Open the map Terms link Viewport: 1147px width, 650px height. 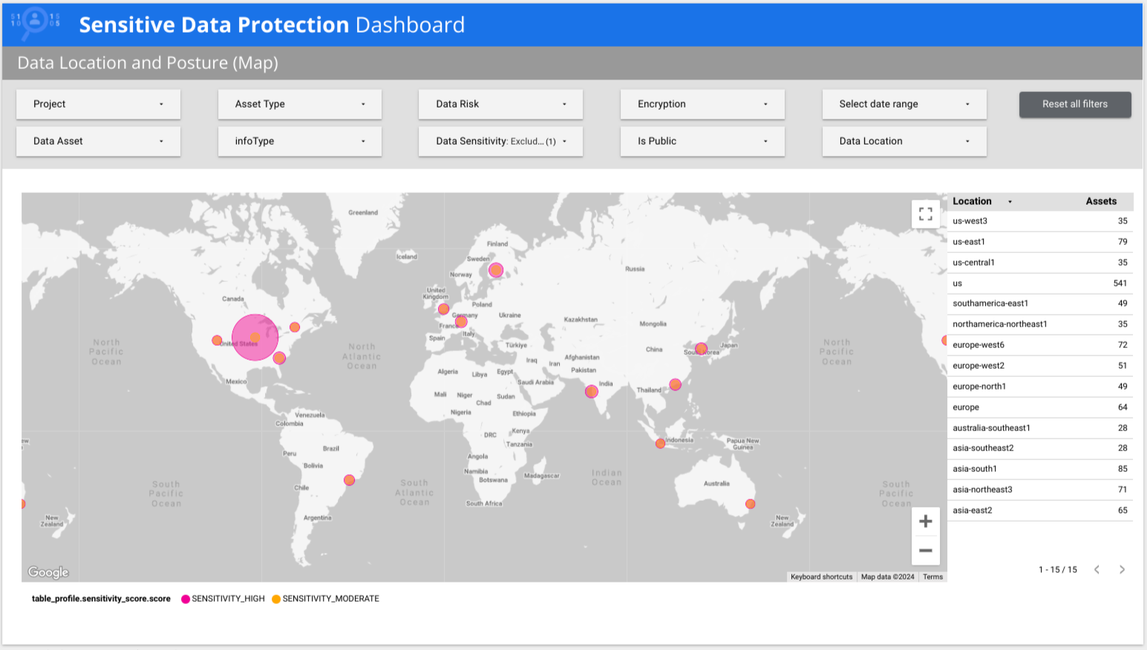coord(932,577)
